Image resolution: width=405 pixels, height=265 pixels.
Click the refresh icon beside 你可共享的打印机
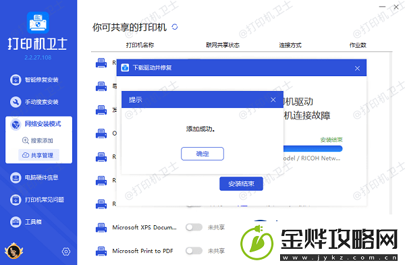pyautogui.click(x=175, y=27)
